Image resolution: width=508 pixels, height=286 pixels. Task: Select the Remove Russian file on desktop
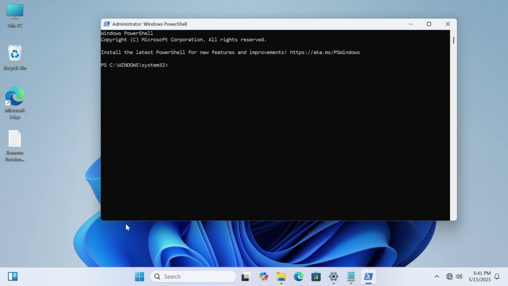click(15, 146)
